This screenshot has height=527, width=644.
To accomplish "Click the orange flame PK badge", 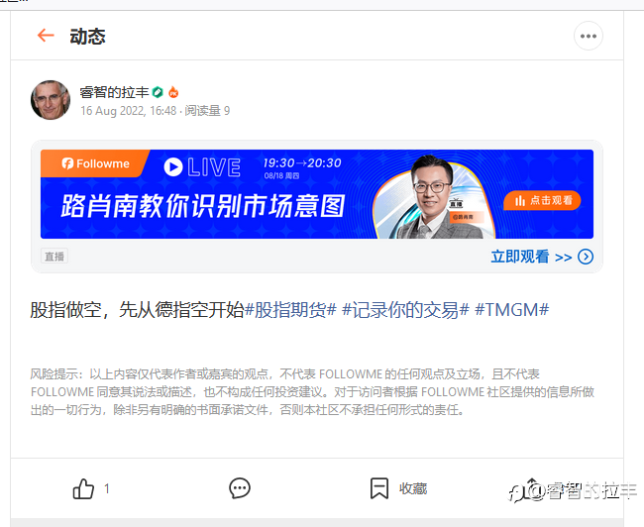I will point(173,92).
